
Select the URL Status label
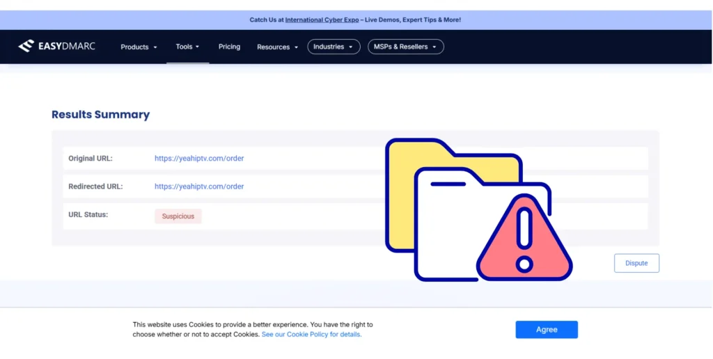[88, 215]
